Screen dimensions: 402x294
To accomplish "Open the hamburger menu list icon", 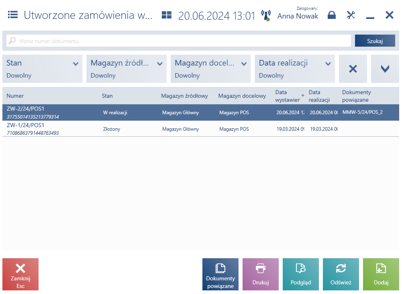I will tap(13, 15).
